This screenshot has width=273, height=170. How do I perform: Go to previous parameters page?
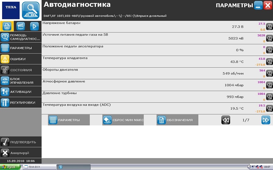(x=226, y=120)
